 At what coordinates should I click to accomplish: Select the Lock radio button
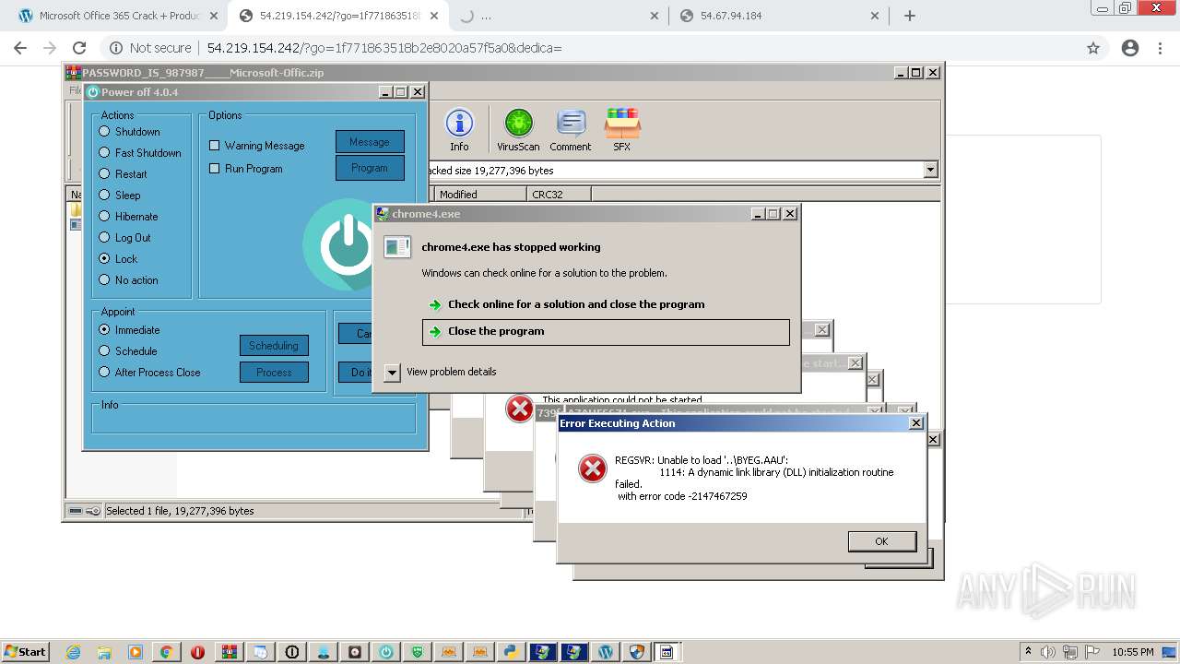pos(104,259)
